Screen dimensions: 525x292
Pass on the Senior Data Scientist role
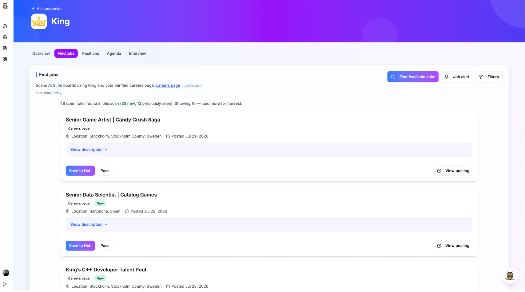(x=105, y=246)
